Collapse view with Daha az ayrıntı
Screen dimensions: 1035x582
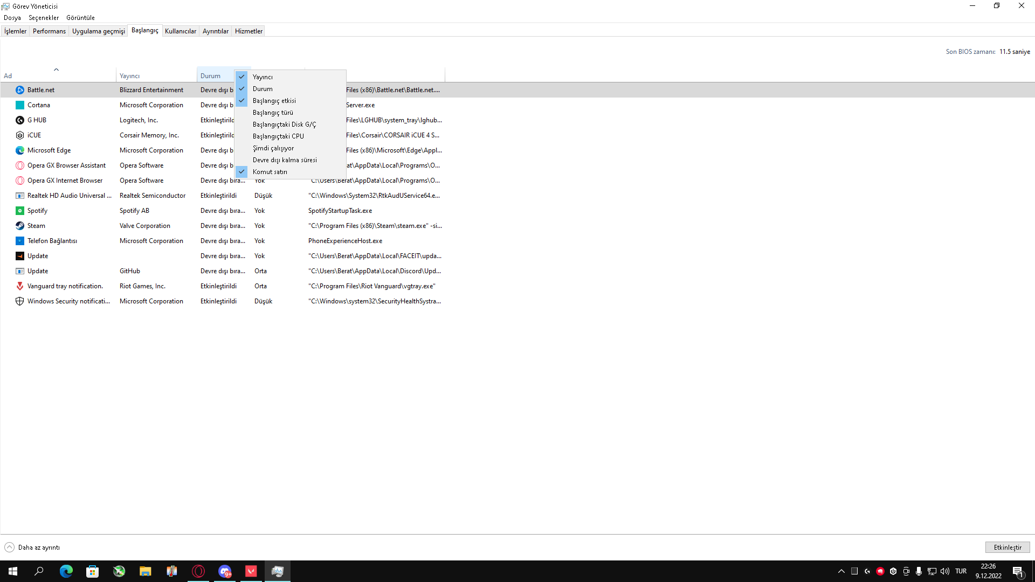click(32, 548)
